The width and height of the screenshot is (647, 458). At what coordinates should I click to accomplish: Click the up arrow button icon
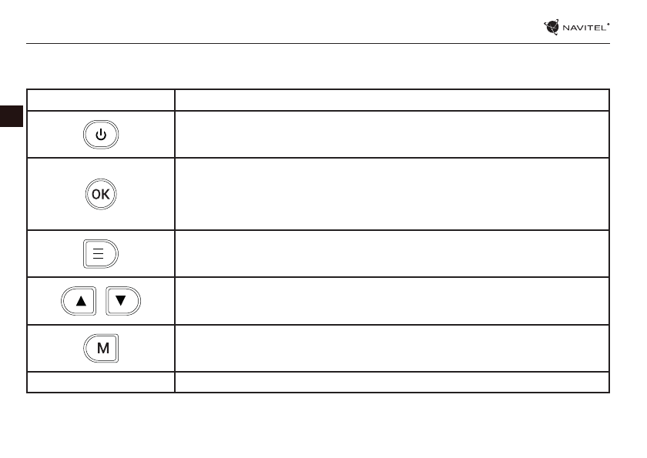[79, 301]
